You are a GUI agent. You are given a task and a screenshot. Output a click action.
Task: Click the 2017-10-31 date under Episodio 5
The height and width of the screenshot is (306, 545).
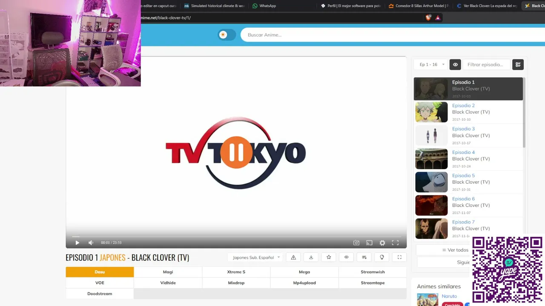click(461, 190)
